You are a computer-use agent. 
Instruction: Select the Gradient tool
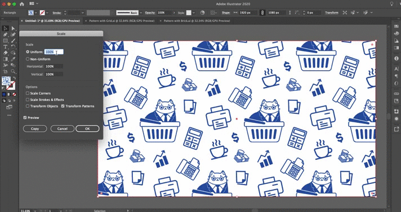6,59
